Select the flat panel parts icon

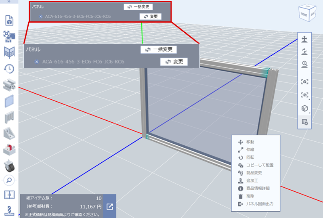tap(9, 101)
